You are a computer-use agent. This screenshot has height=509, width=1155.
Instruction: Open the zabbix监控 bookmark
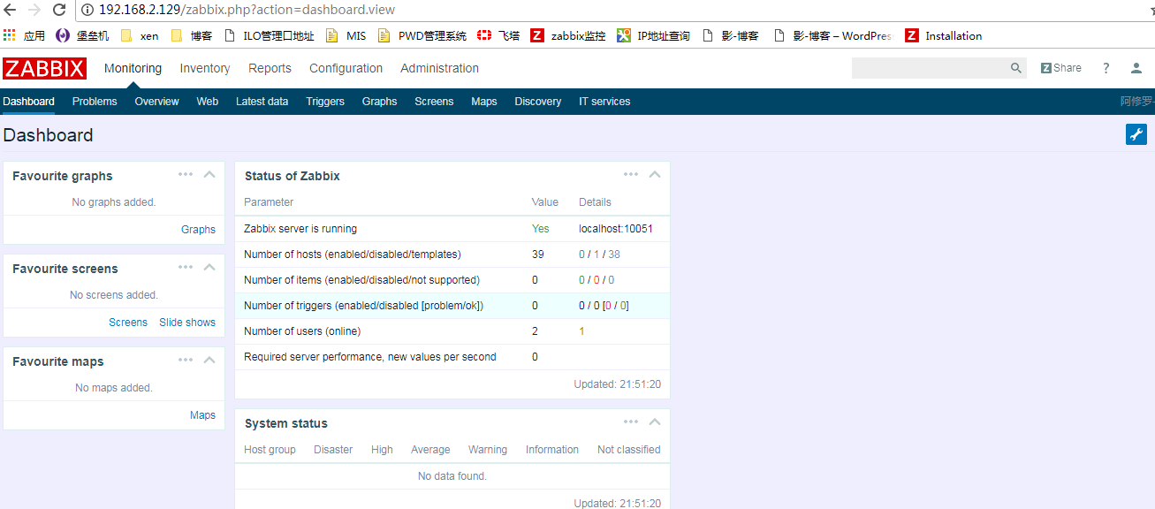(x=568, y=35)
